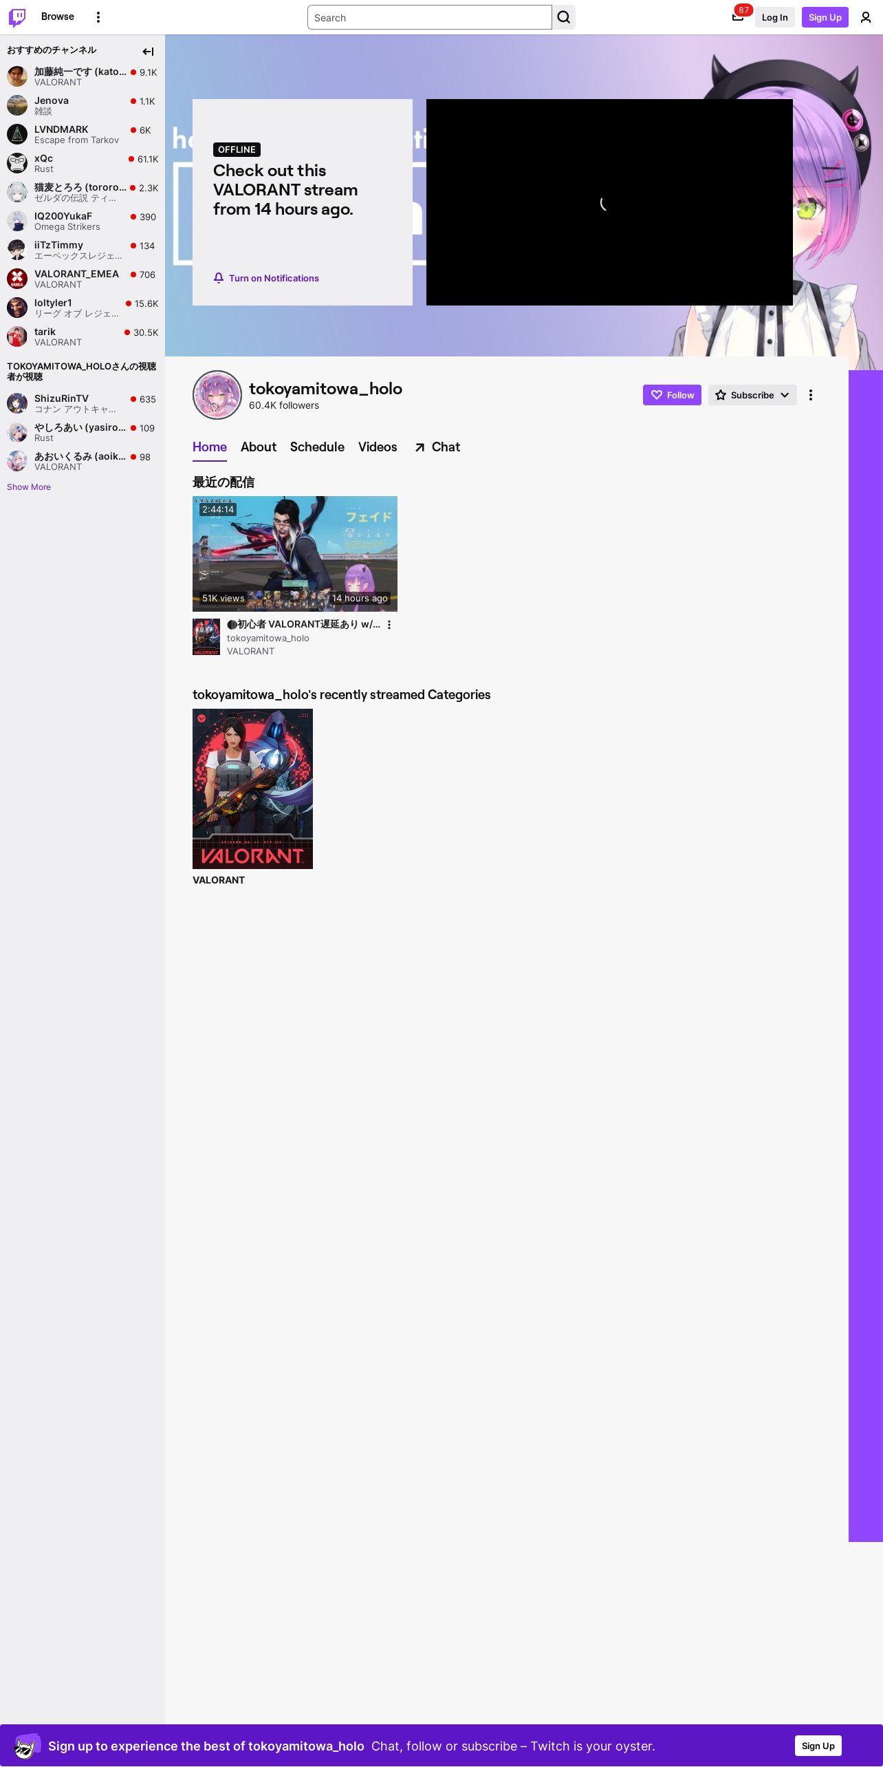Open the 初心者 VALORANT遅延あり video title
Screen dimensions: 883x1767
point(303,625)
